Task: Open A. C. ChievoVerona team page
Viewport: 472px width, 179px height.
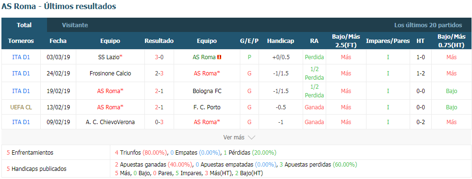Action: click(x=110, y=122)
